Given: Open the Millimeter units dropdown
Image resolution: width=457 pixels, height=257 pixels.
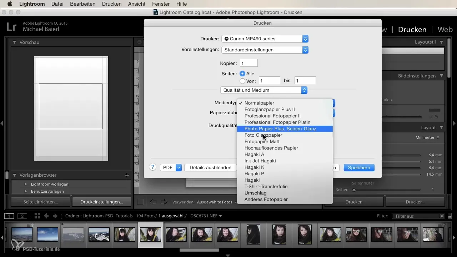Looking at the screenshot, I should 427,137.
